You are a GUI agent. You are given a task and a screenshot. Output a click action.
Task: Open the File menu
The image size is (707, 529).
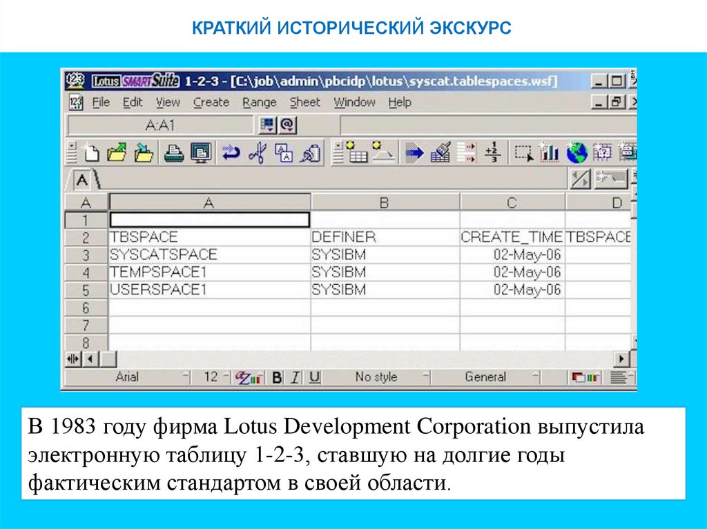pos(101,103)
